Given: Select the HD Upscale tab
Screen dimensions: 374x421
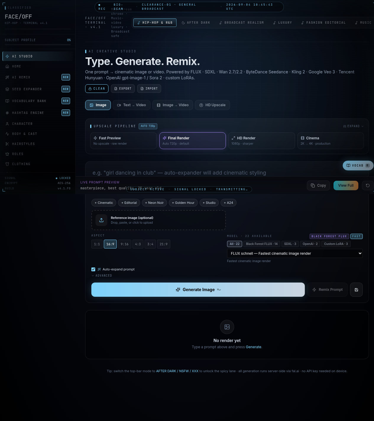Looking at the screenshot, I should point(212,105).
